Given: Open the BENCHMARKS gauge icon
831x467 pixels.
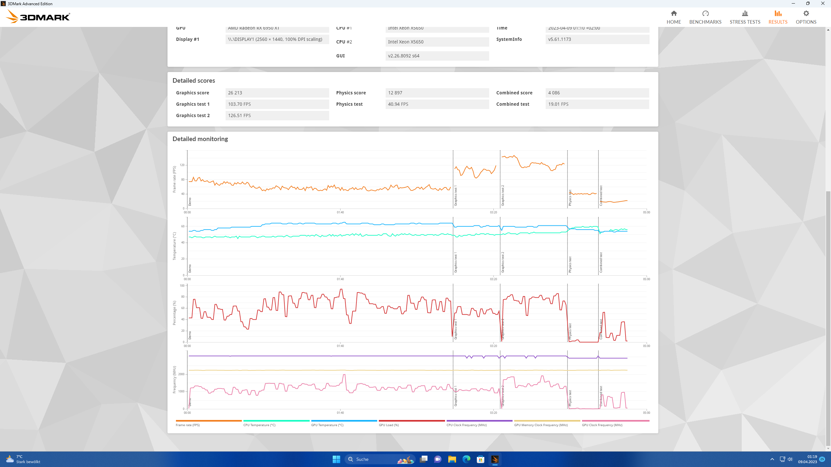Looking at the screenshot, I should tap(705, 14).
